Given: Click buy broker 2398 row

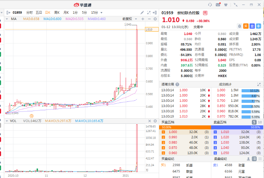Looking at the screenshot, I should [x=185, y=165].
